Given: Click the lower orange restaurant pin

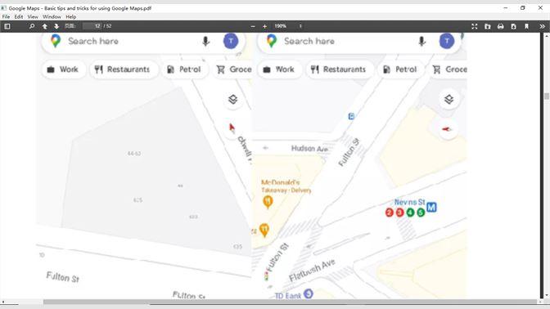Looking at the screenshot, I should 264,230.
